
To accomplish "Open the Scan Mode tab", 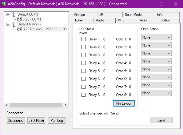I will coord(139,15).
